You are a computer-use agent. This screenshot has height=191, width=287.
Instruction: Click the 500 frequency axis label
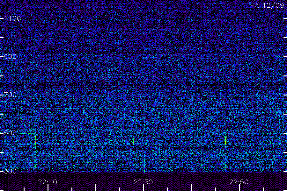[10, 133]
